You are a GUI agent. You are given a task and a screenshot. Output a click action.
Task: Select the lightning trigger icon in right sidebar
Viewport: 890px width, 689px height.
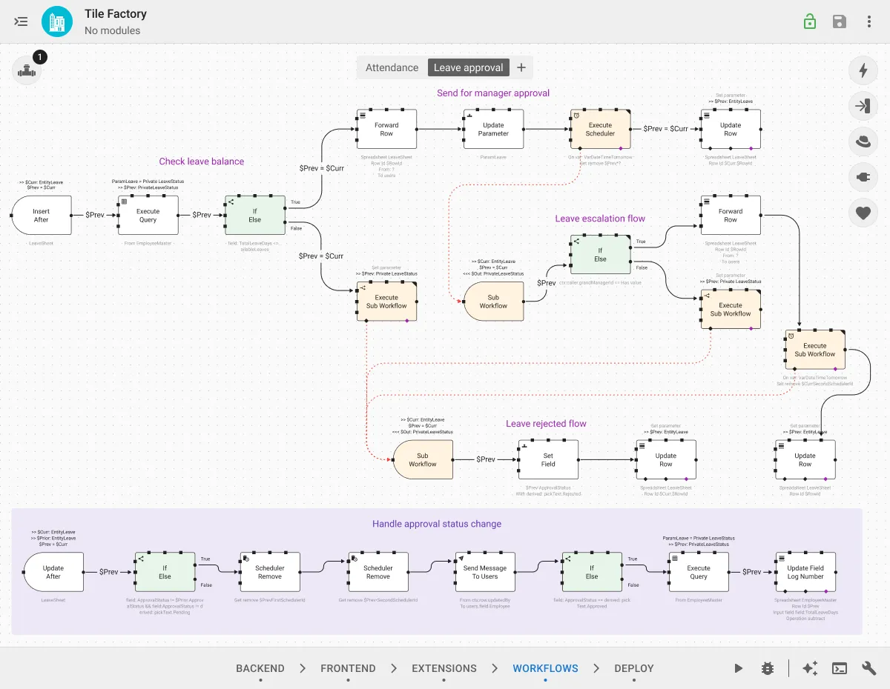pos(863,70)
